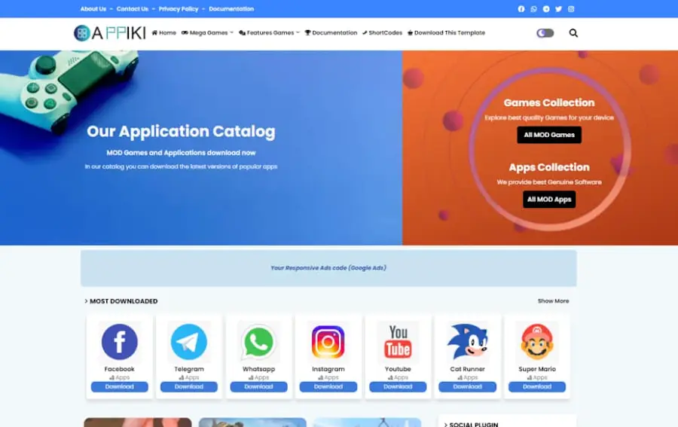Click the Telegram title text
Viewport: 678px width, 427px height.
pyautogui.click(x=189, y=369)
